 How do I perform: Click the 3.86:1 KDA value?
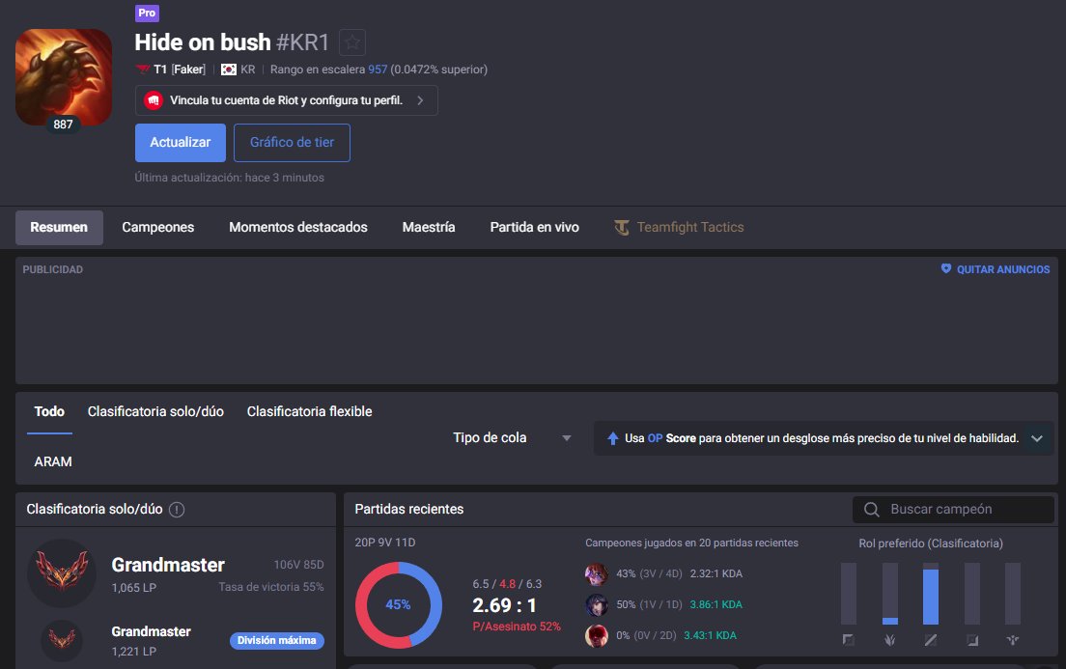[x=715, y=604]
